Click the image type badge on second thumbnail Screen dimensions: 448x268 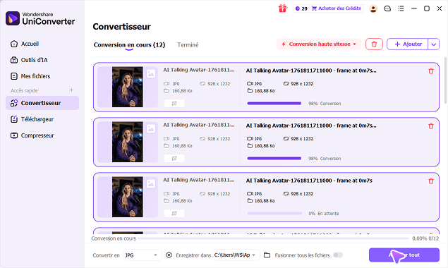pyautogui.click(x=151, y=129)
